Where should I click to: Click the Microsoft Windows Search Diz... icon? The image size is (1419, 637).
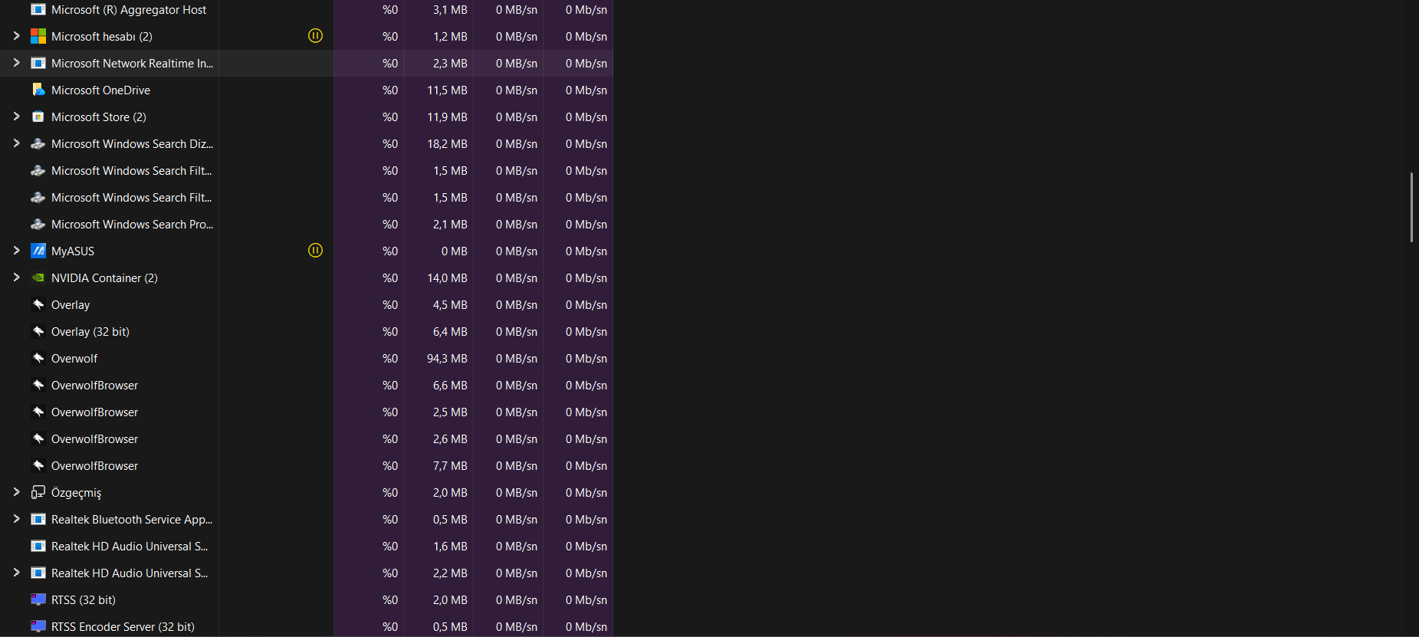click(38, 144)
